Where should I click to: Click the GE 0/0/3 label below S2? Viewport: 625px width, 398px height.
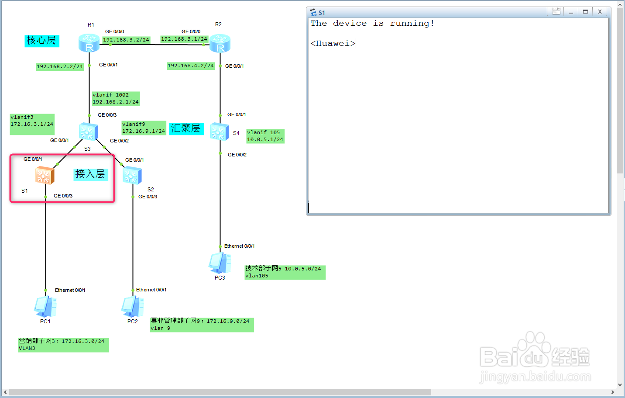coord(148,197)
